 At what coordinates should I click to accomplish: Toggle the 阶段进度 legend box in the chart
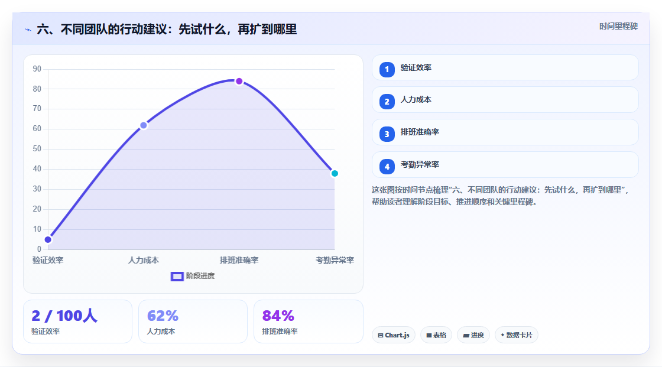click(x=177, y=276)
